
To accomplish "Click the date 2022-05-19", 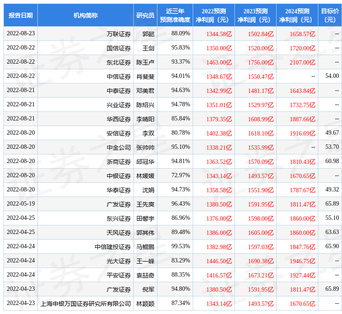I will [x=21, y=203].
